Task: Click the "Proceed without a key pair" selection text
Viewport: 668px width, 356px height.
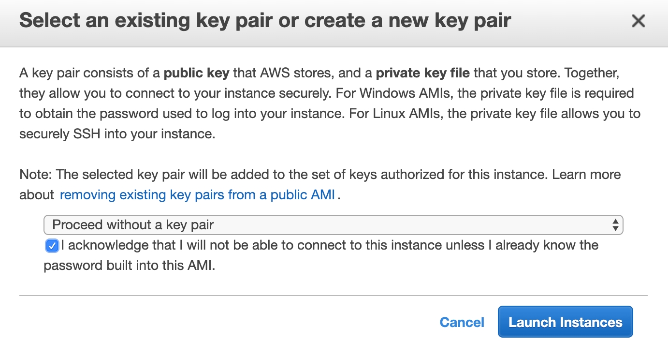Action: pyautogui.click(x=133, y=225)
